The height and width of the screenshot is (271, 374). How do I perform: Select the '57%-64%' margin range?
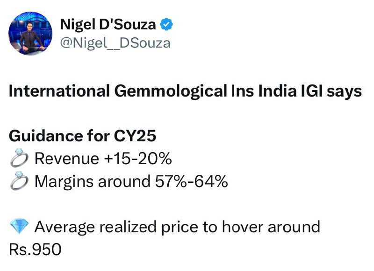pos(192,181)
